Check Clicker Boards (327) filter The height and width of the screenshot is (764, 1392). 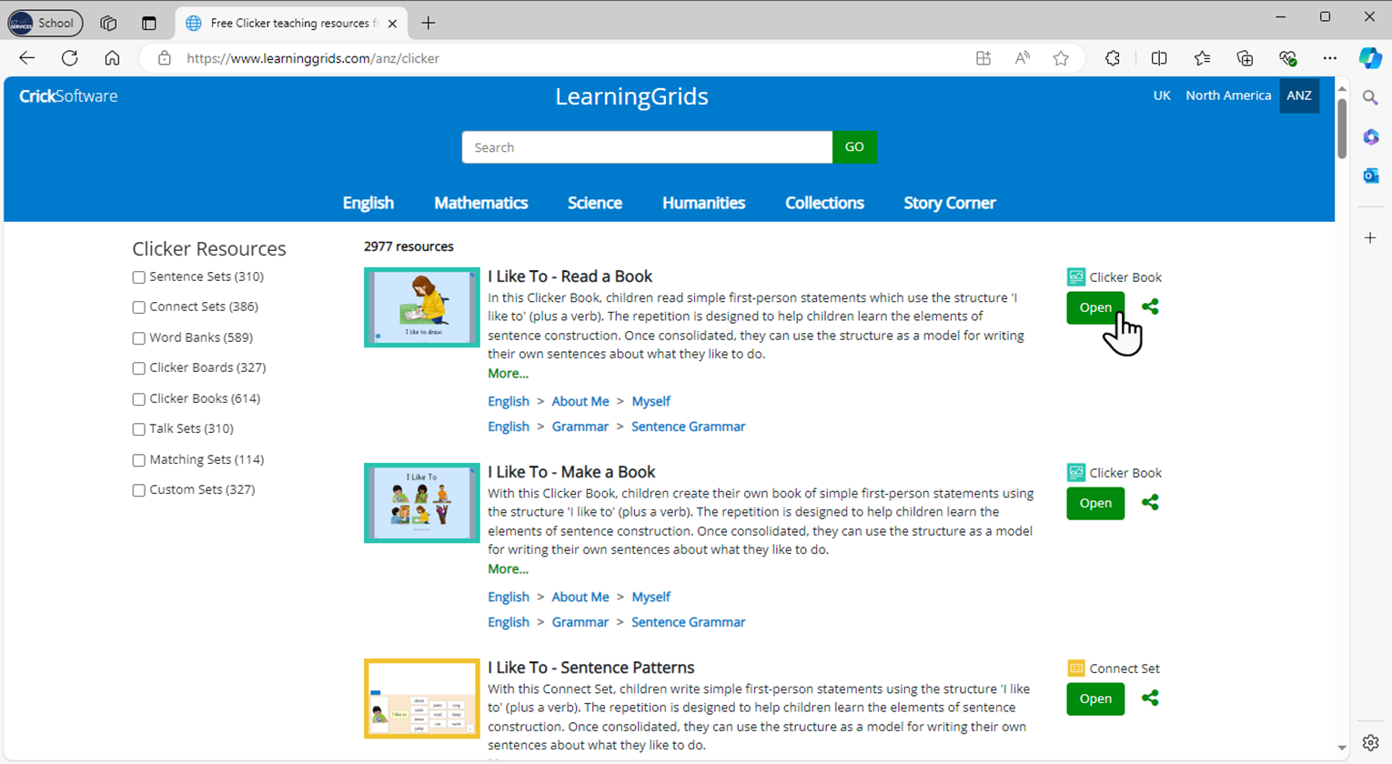pyautogui.click(x=139, y=368)
